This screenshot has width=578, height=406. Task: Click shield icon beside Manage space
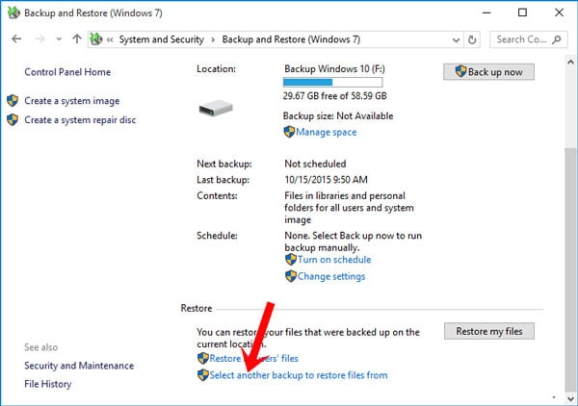click(289, 132)
